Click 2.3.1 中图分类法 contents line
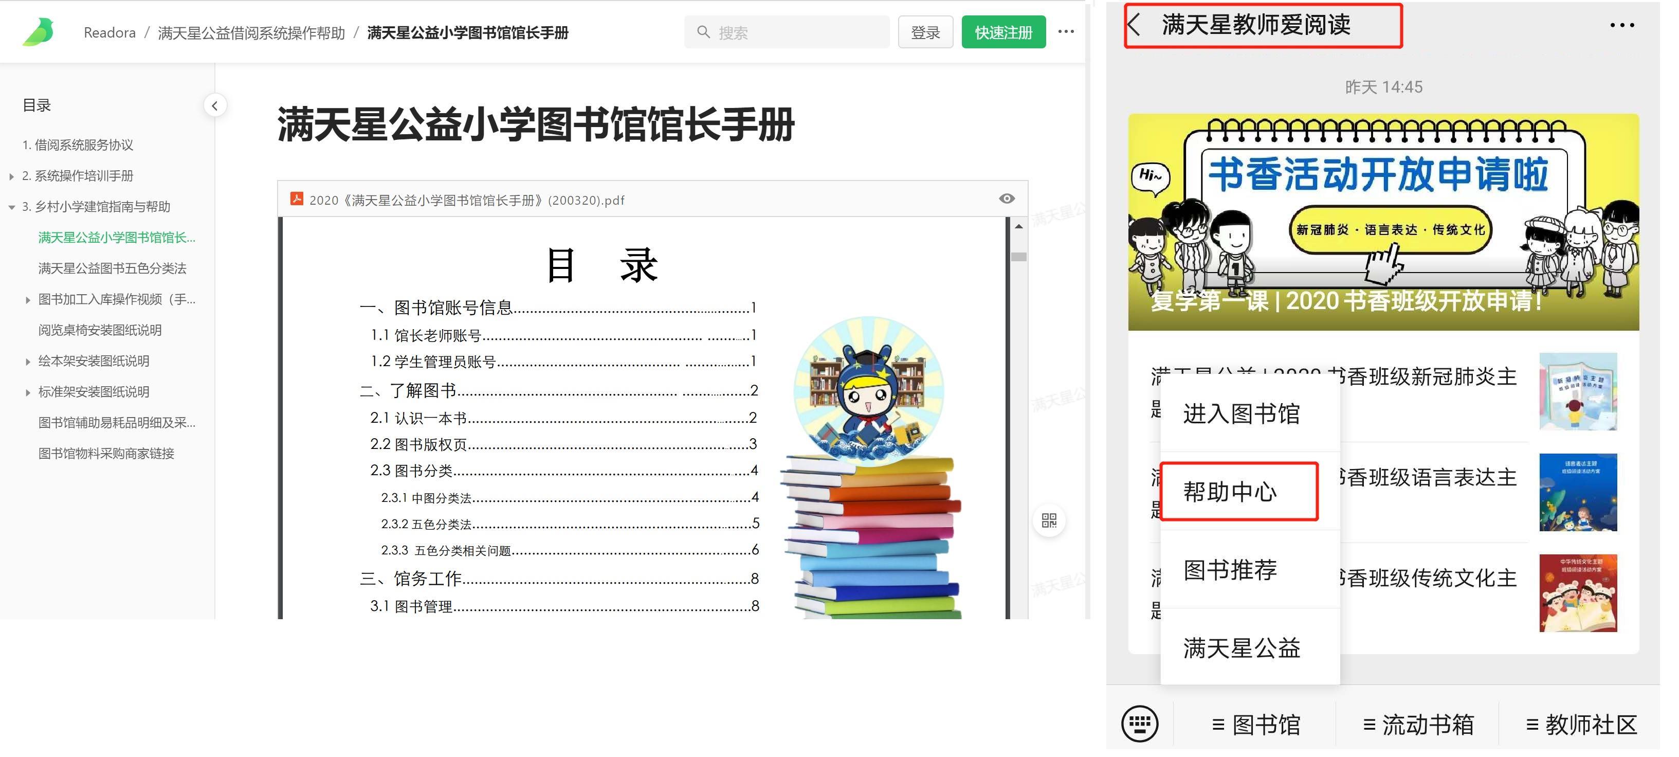This screenshot has height=757, width=1679. pos(570,497)
